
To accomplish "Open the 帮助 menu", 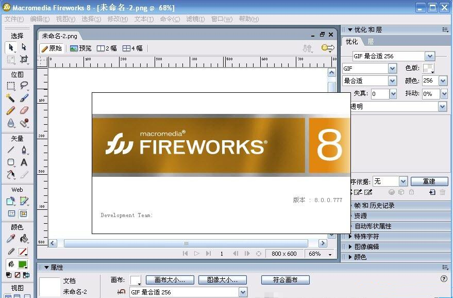I will (249, 19).
